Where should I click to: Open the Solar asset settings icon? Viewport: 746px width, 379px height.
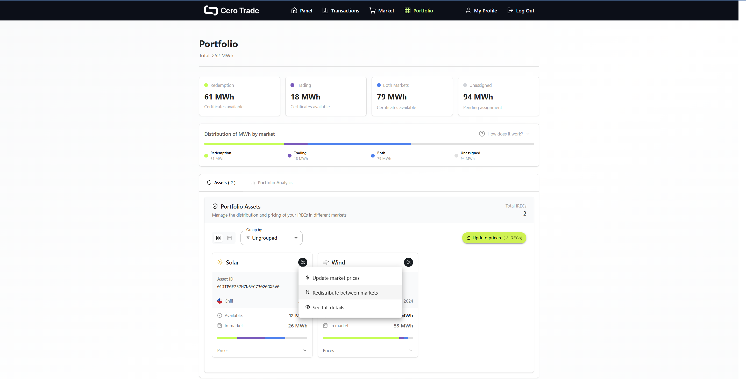(303, 262)
